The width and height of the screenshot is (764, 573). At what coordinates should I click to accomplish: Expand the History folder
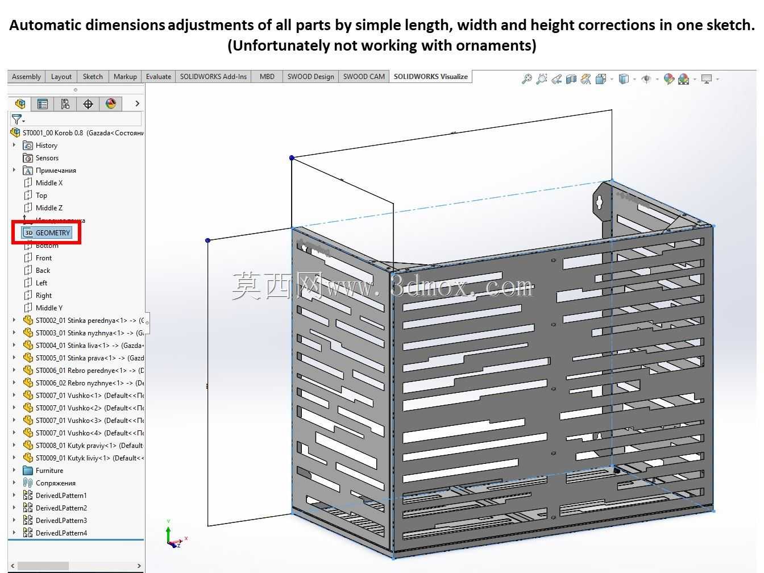14,145
